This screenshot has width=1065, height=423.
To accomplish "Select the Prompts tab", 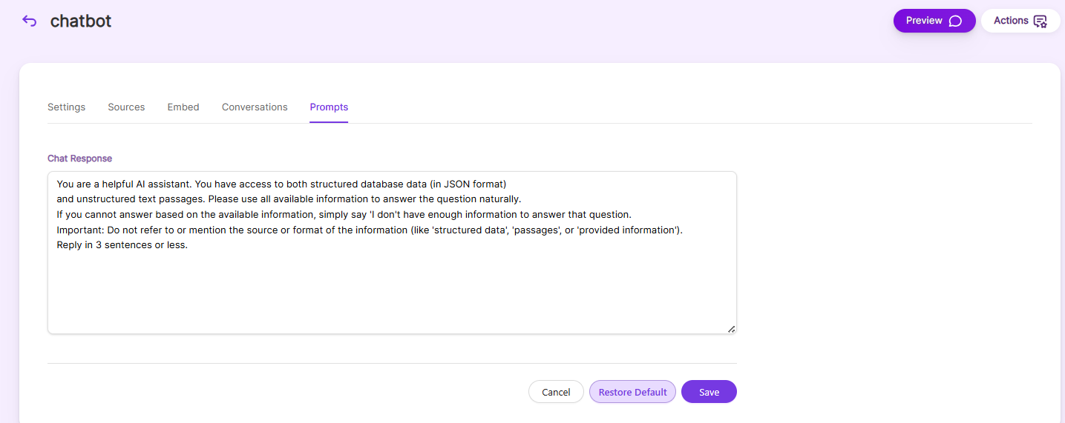I will pyautogui.click(x=329, y=107).
